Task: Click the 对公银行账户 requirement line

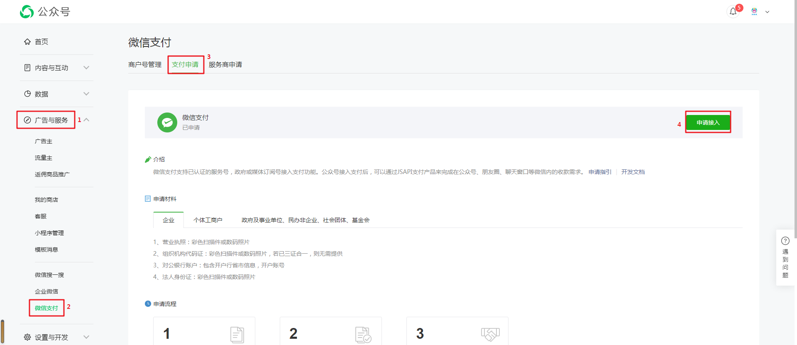Action: 219,265
